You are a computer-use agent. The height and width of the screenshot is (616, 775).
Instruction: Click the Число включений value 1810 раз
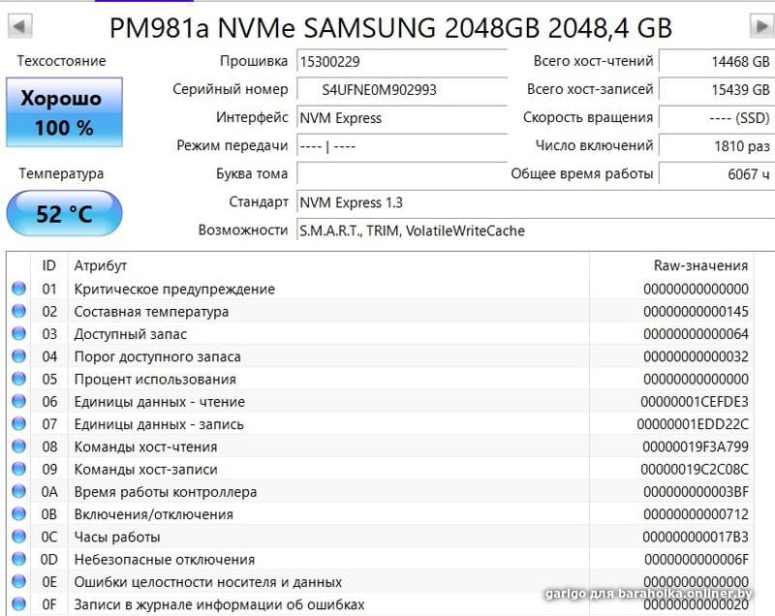tap(717, 146)
